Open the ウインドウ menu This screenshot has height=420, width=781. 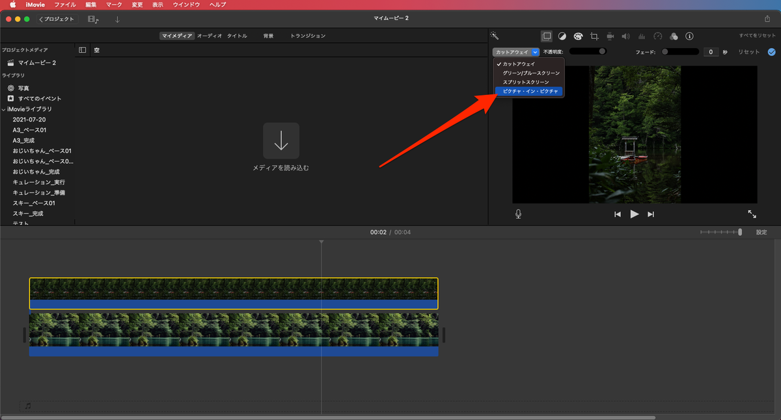click(186, 5)
